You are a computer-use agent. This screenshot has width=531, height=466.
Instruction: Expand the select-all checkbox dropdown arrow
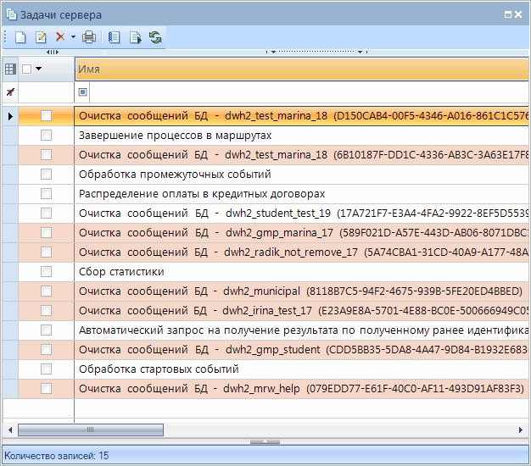point(38,69)
